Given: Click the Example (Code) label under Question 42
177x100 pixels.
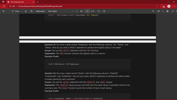Looking at the screenshot, I should 52,56.
